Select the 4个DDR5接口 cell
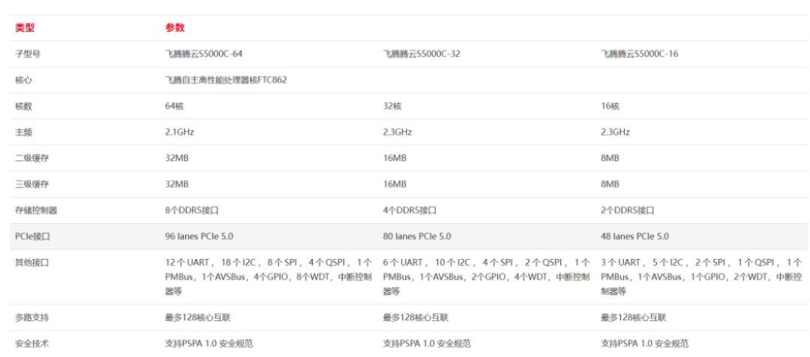The width and height of the screenshot is (810, 357). [410, 211]
